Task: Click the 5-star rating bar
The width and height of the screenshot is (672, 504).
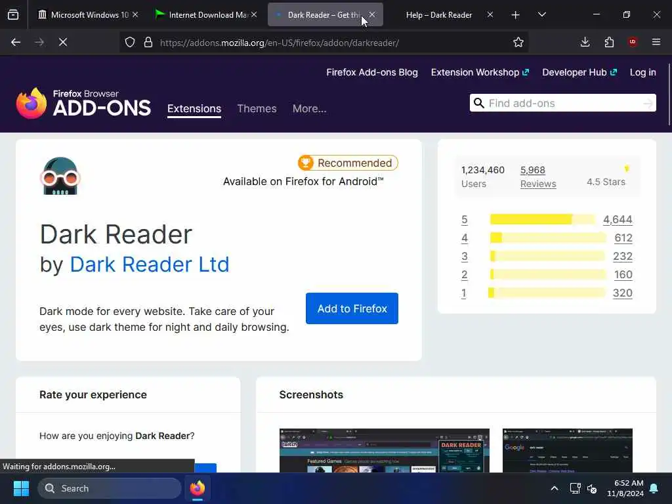Action: [x=543, y=219]
